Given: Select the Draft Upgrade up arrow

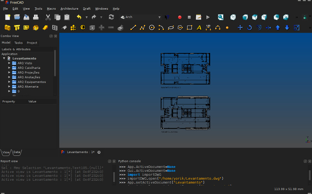Looking at the screenshot, I should (x=278, y=28).
